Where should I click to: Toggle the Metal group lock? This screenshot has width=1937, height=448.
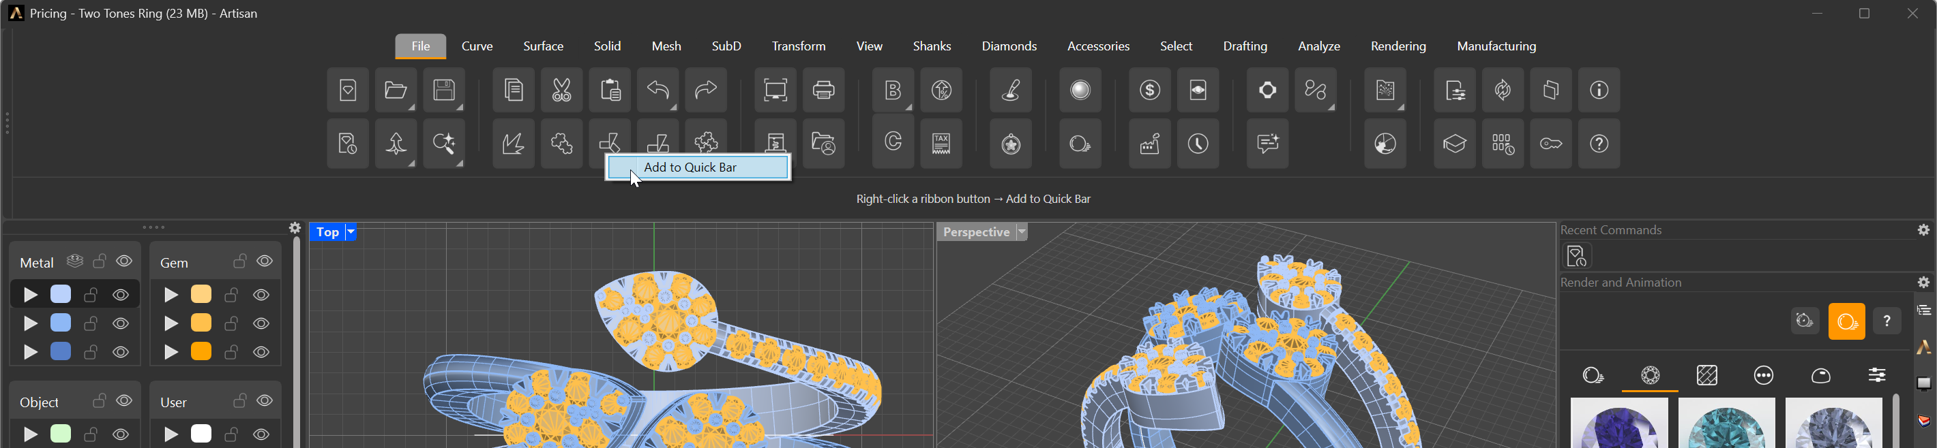(x=100, y=260)
